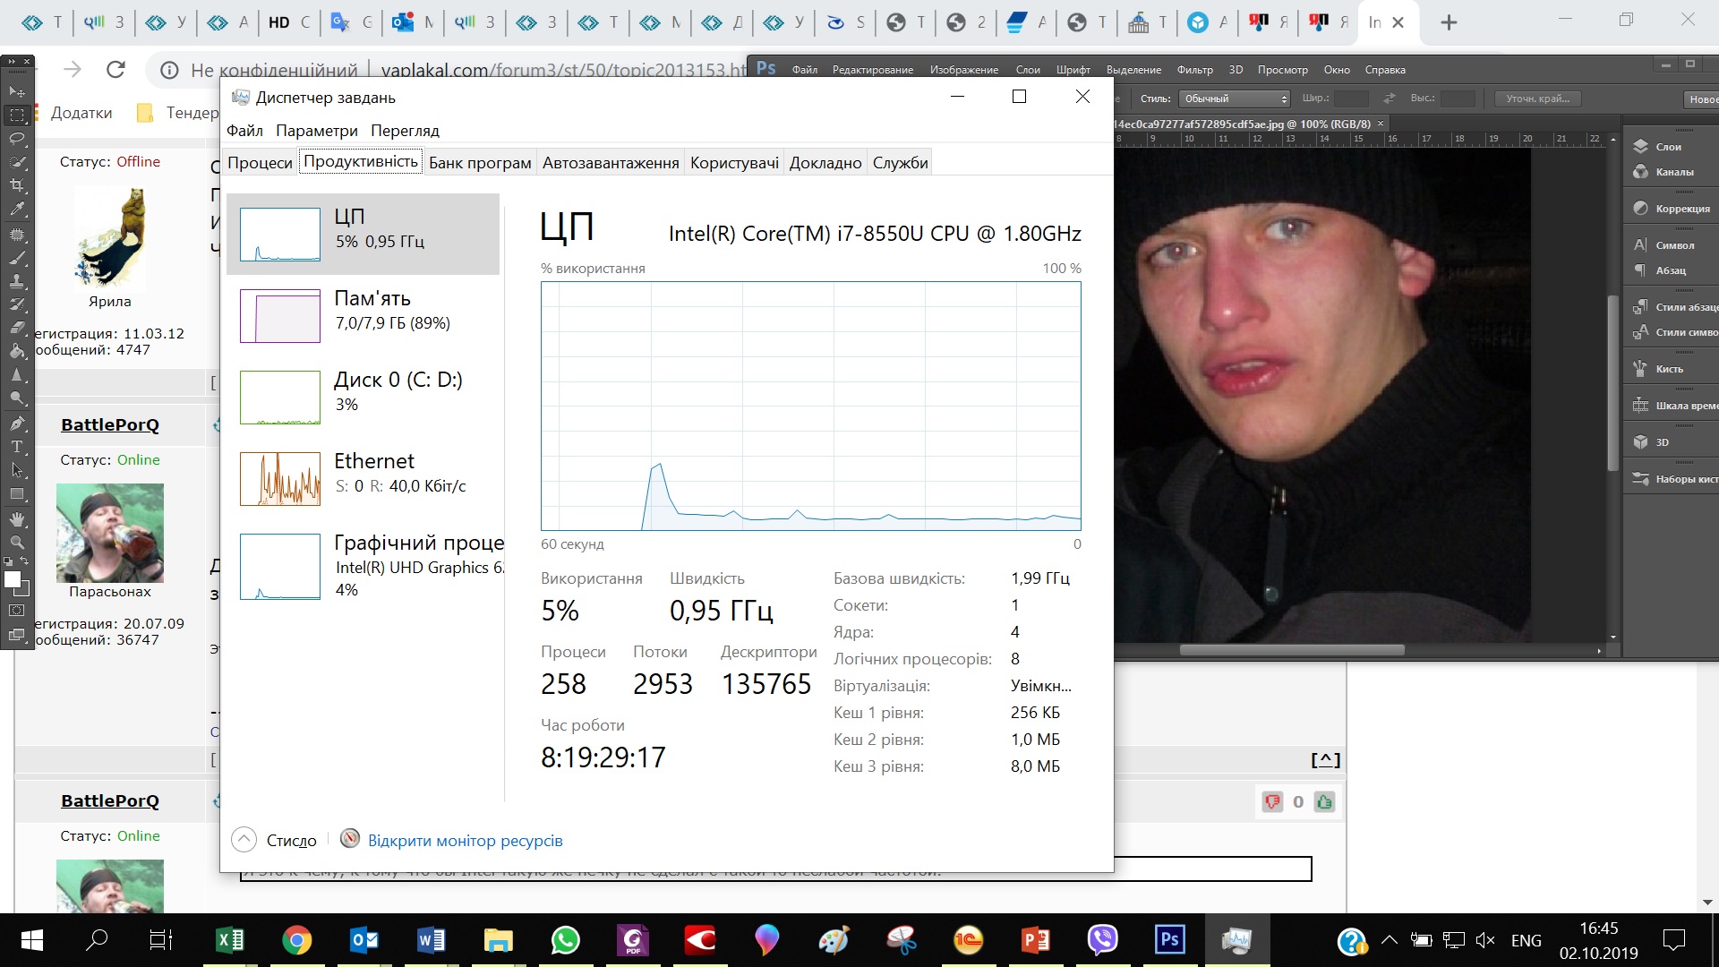Select the Пам'ять performance item
The image size is (1719, 967).
[x=363, y=315]
